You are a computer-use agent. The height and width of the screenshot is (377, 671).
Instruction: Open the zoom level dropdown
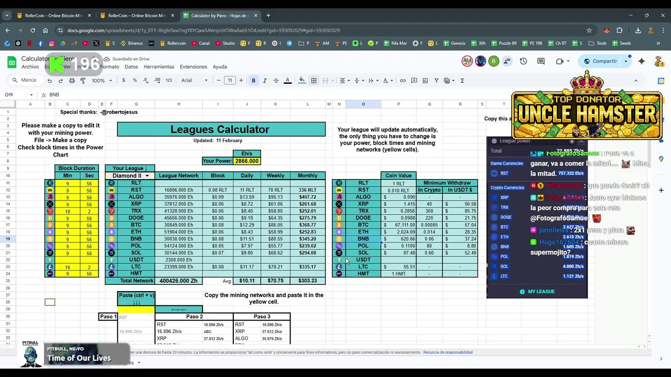[102, 81]
